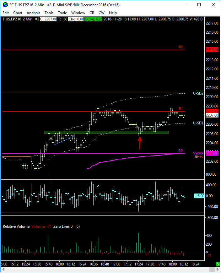Click the V: 493 volume value in header
Screen dimensions: 221x273
pos(195,19)
